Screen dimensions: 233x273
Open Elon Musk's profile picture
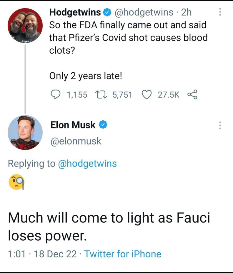coord(25,133)
